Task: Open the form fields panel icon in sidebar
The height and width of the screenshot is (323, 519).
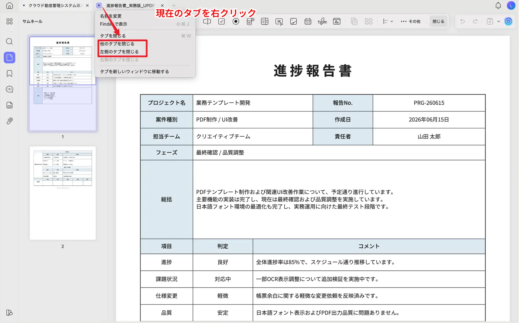Action: tap(9, 105)
